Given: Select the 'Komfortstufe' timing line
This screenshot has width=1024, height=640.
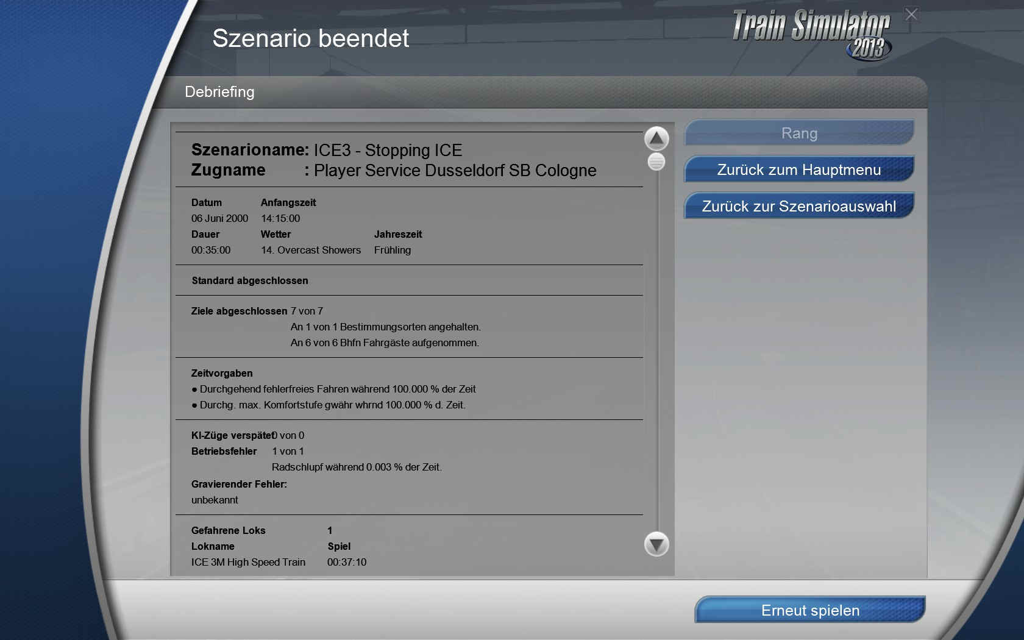Looking at the screenshot, I should click(x=328, y=405).
